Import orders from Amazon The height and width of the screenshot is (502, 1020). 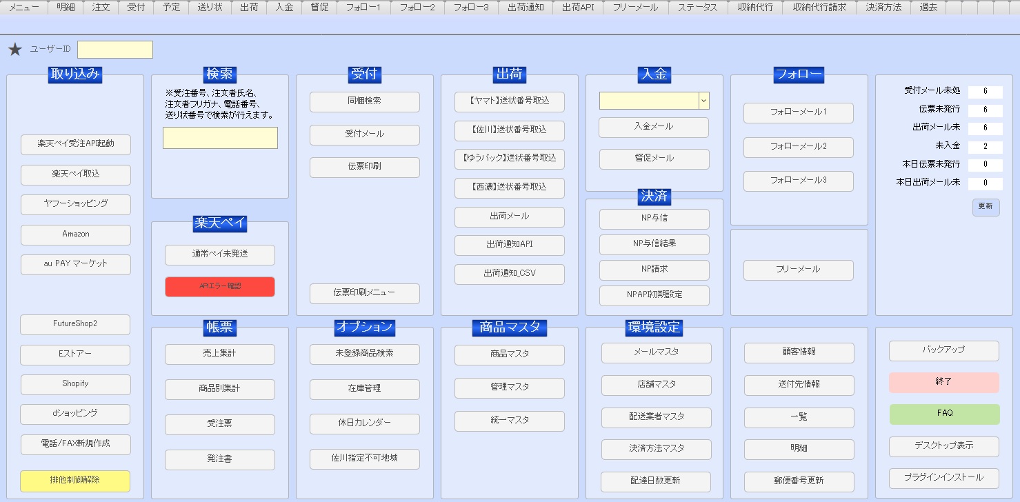click(x=76, y=234)
